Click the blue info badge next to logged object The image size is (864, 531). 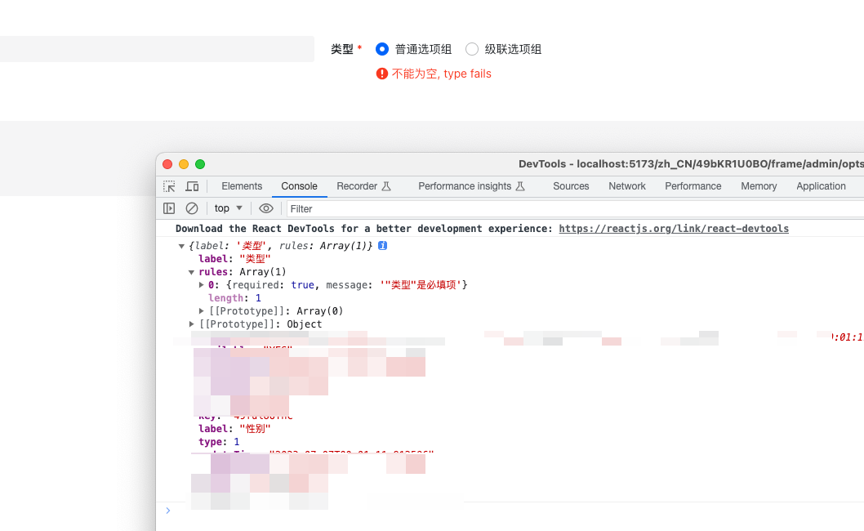(382, 245)
